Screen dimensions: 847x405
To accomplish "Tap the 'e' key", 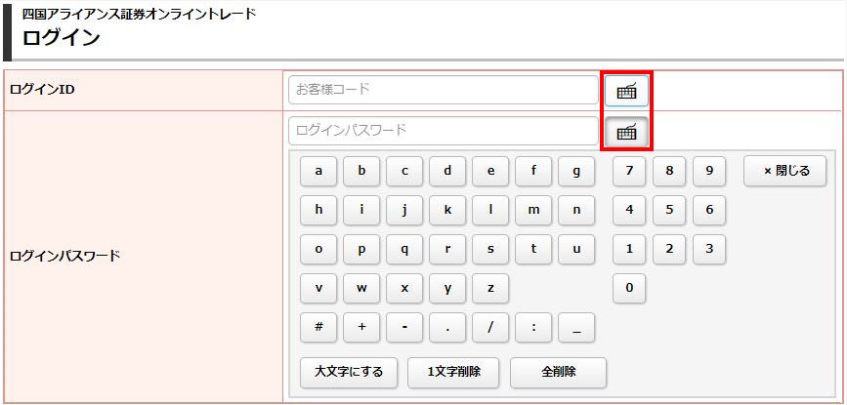I will click(490, 171).
